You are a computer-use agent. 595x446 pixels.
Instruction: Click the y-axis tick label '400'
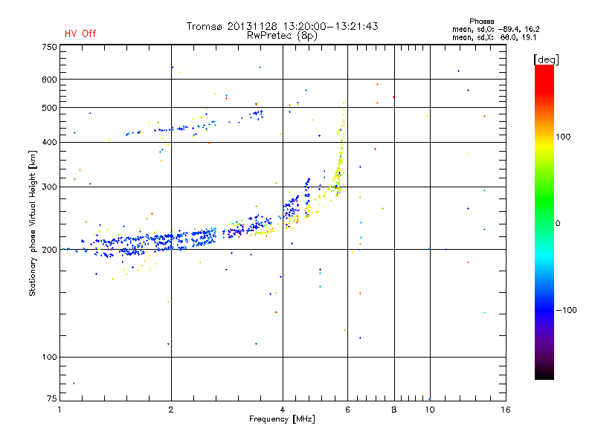click(x=49, y=142)
